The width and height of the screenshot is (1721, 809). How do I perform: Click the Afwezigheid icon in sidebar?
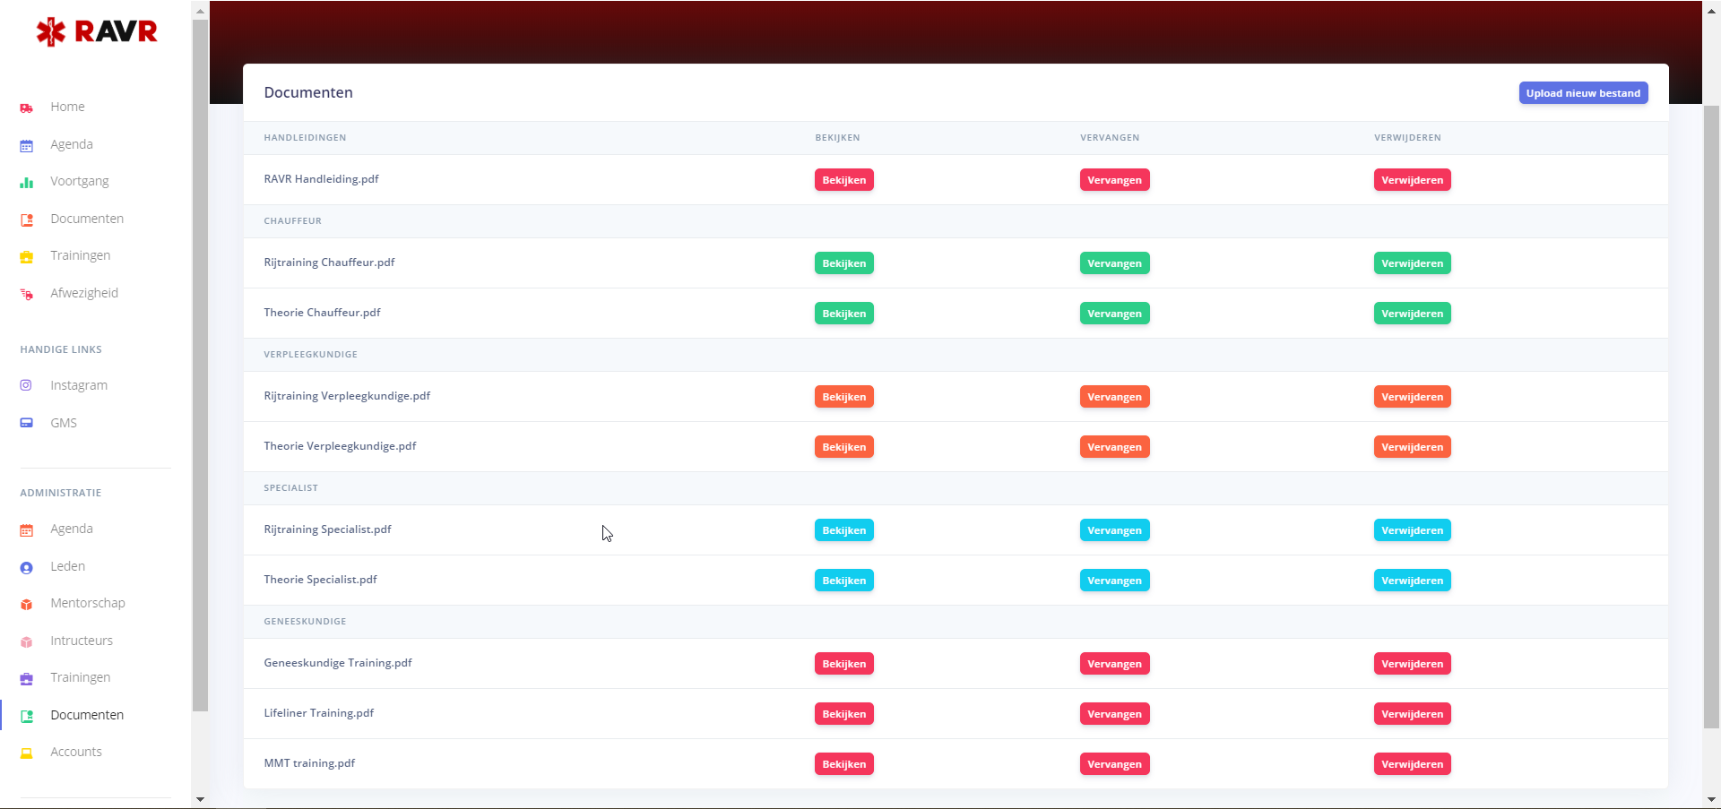tap(27, 294)
